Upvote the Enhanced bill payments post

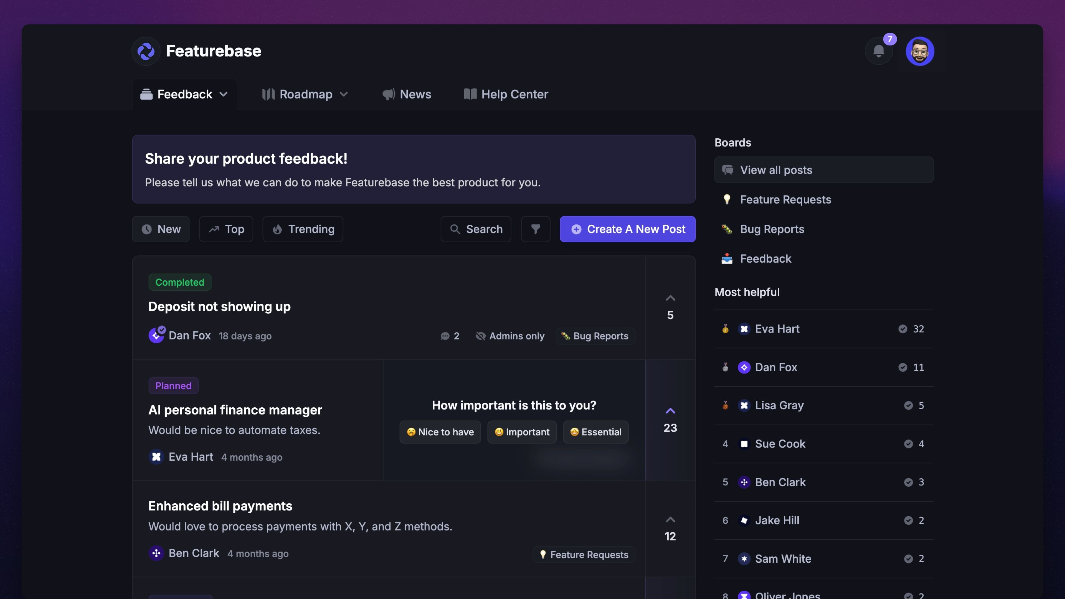pos(670,520)
